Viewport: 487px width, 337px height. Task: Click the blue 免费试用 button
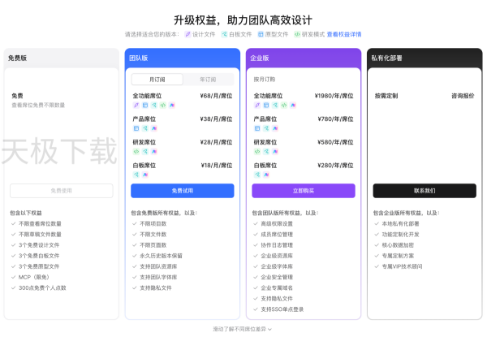182,191
